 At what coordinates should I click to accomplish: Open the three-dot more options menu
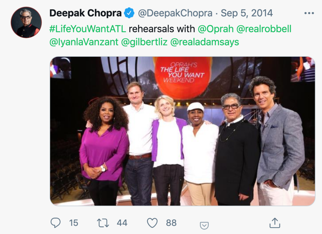pyautogui.click(x=309, y=13)
